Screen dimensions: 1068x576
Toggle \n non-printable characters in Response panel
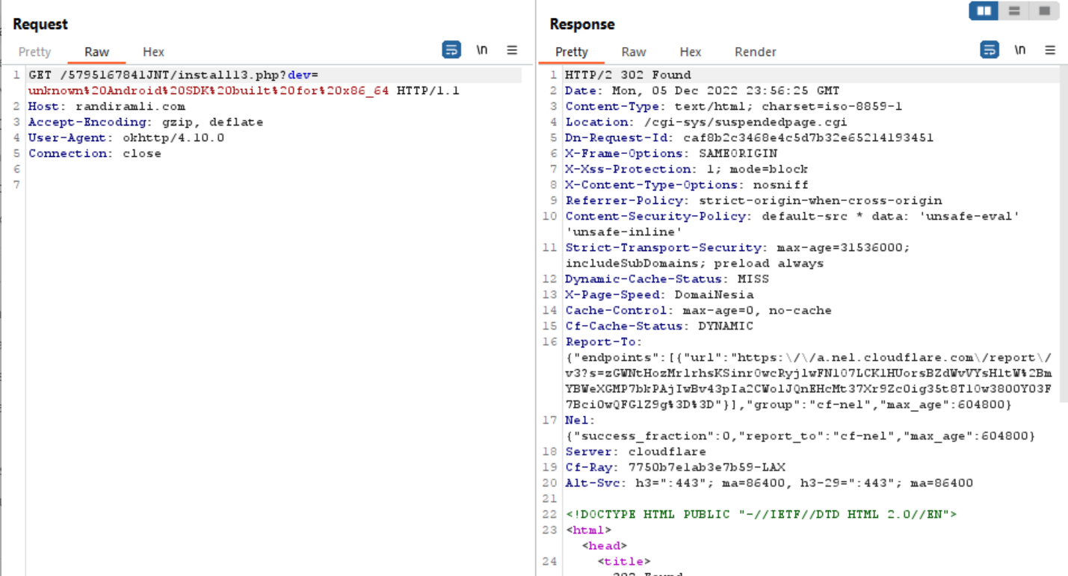(1020, 50)
